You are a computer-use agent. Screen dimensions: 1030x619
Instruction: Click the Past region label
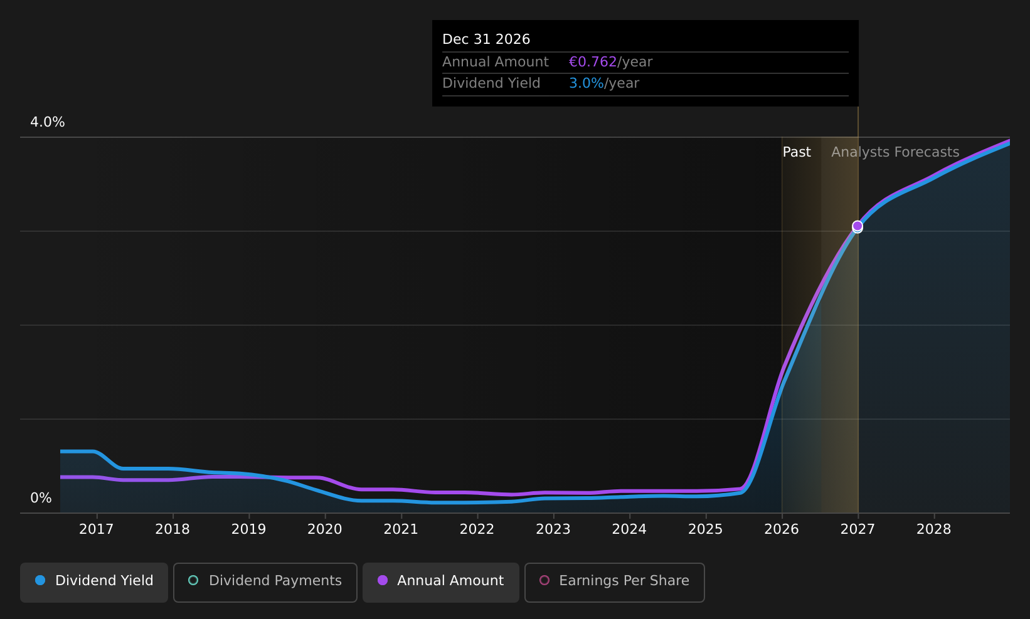(797, 152)
